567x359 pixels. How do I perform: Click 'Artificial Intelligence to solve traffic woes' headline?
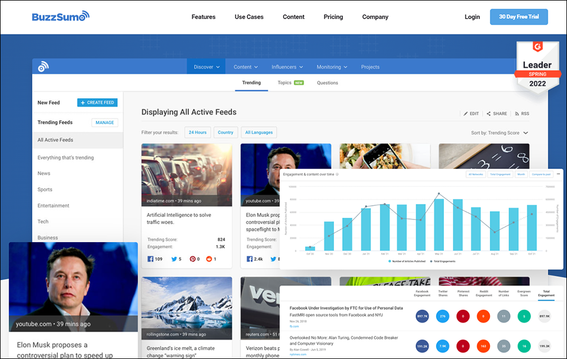click(x=179, y=218)
